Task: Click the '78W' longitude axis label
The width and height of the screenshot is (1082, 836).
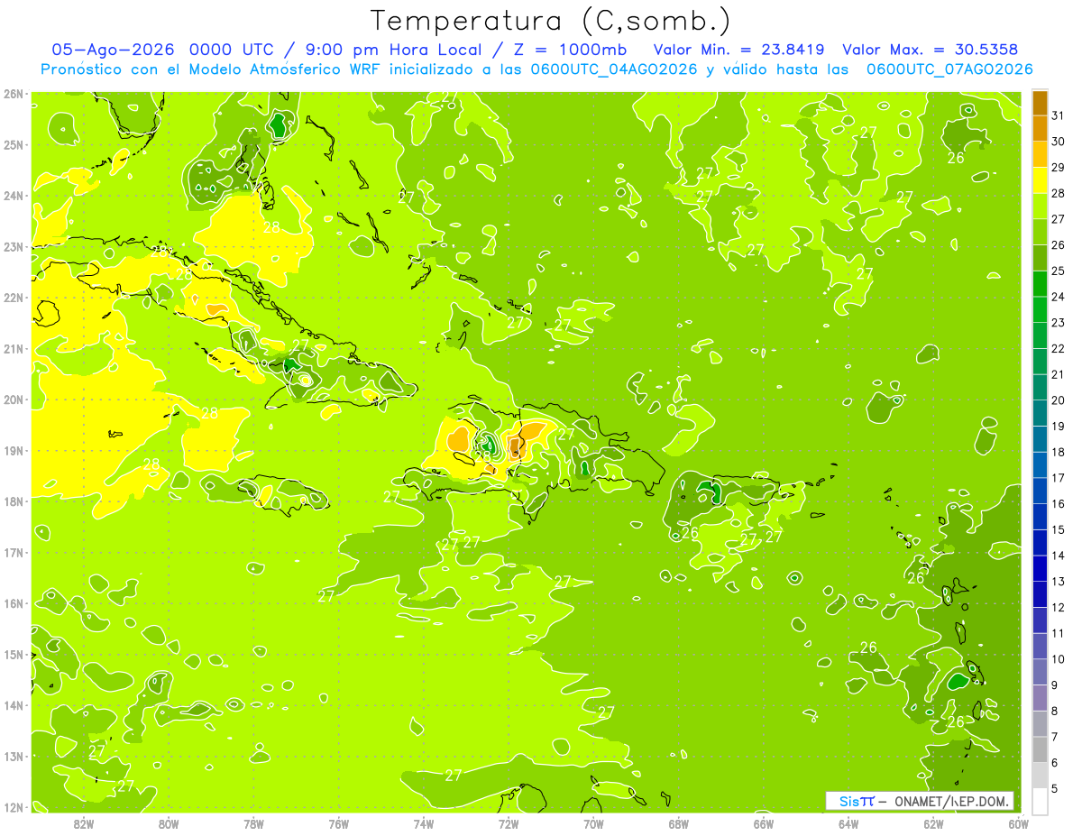Action: point(253,823)
